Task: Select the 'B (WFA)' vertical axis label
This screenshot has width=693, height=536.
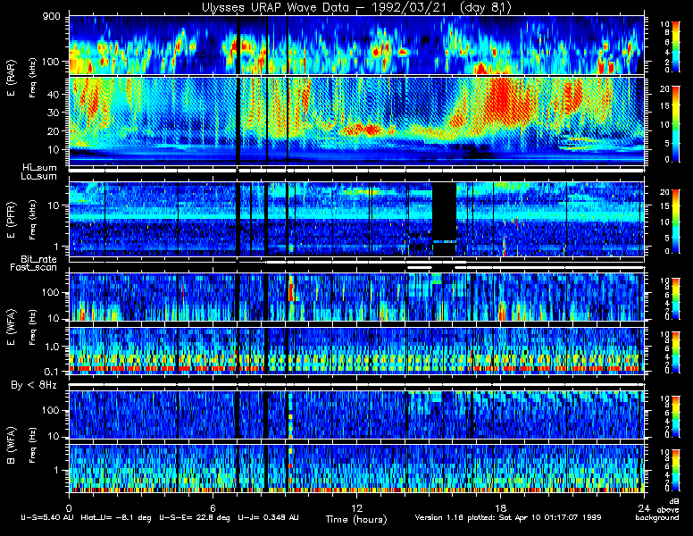Action: point(11,445)
